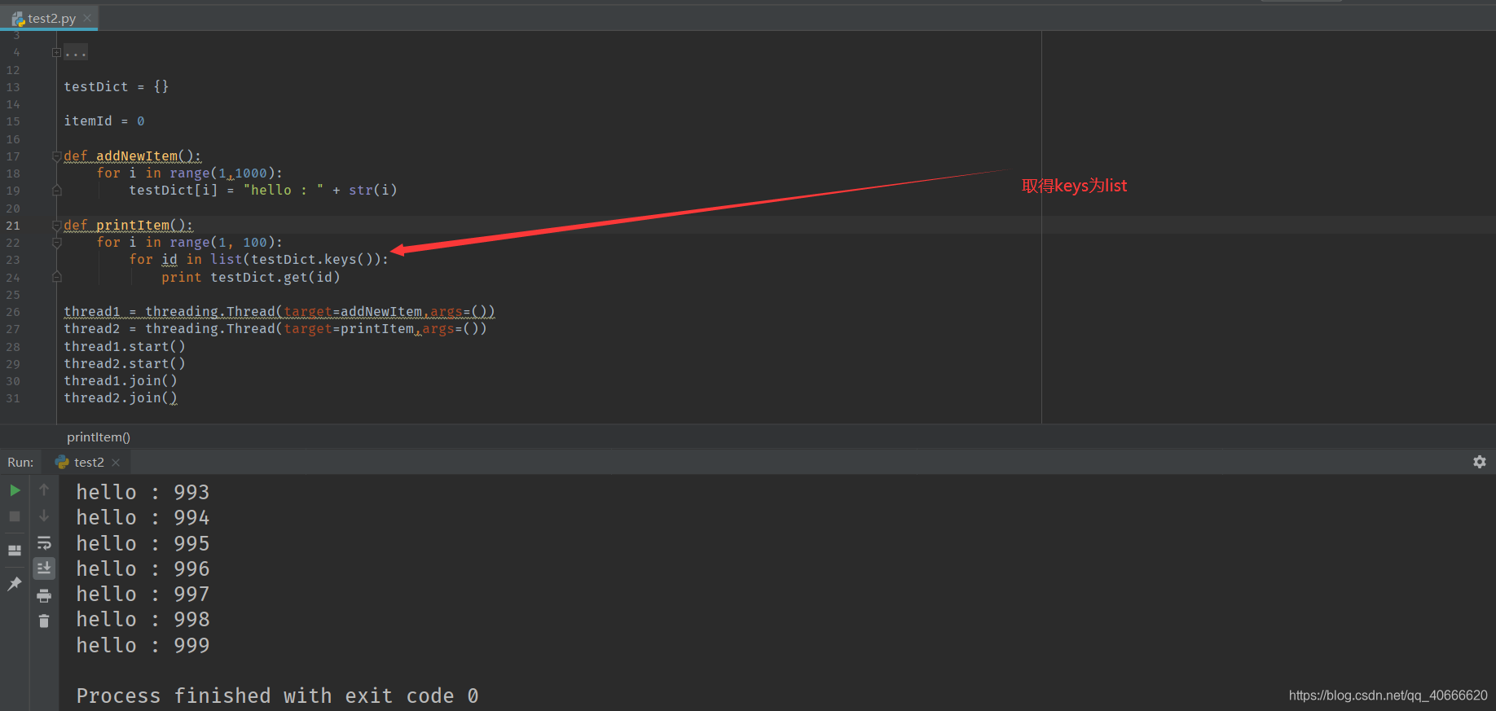Rerun test2 using the green play icon
Screen dimensions: 1496x711
point(14,490)
